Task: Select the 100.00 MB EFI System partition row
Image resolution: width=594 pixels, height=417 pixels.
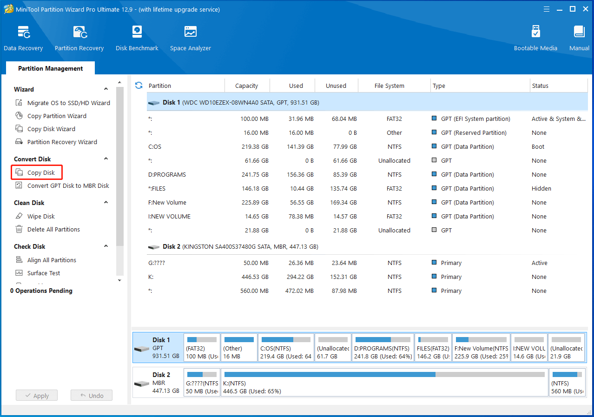Action: (367, 119)
